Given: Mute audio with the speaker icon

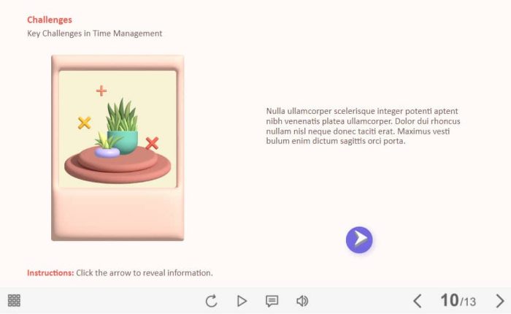Looking at the screenshot, I should click(x=302, y=301).
